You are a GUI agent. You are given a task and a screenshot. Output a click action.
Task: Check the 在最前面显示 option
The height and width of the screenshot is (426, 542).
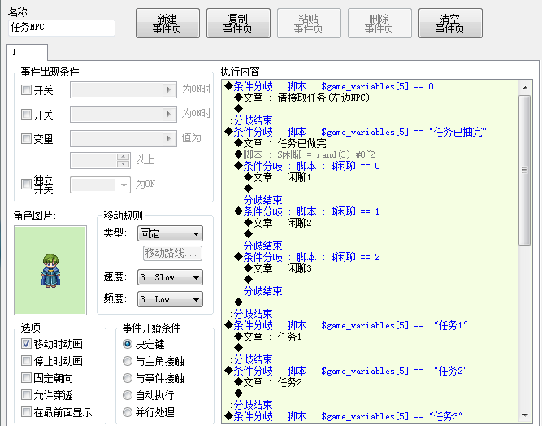point(26,412)
